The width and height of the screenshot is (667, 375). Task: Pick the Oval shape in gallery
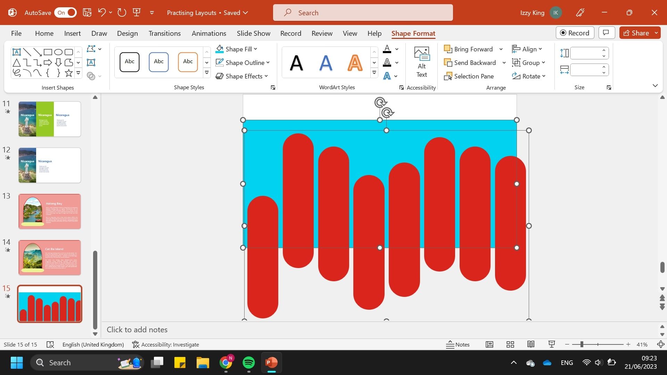pyautogui.click(x=58, y=52)
